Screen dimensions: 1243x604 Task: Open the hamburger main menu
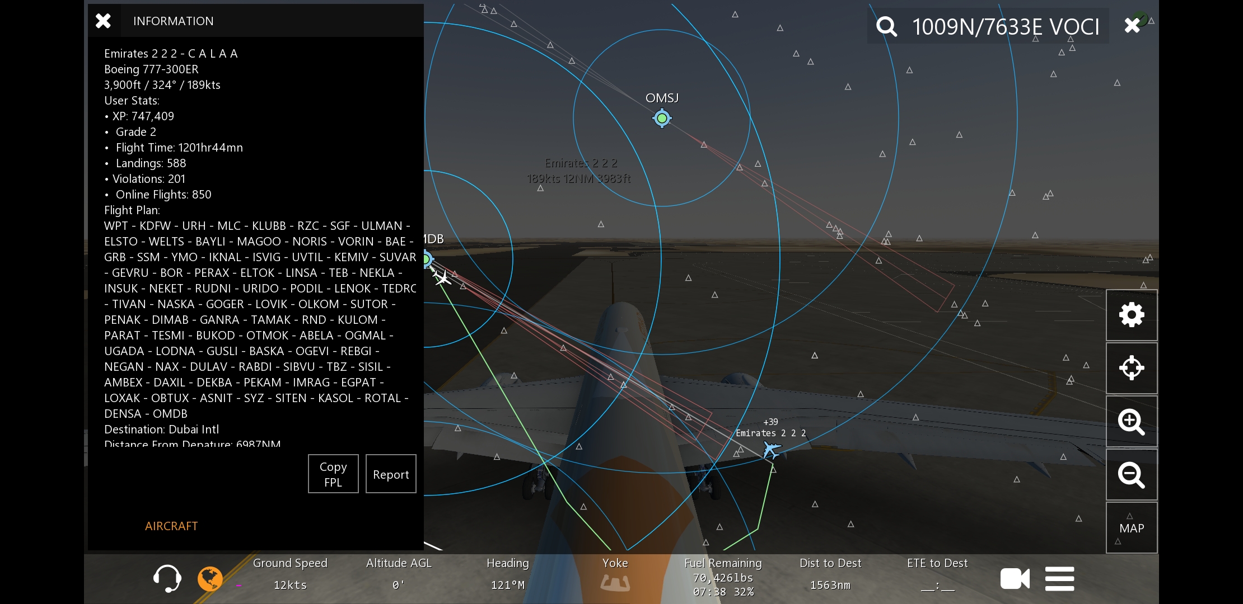[x=1059, y=578]
